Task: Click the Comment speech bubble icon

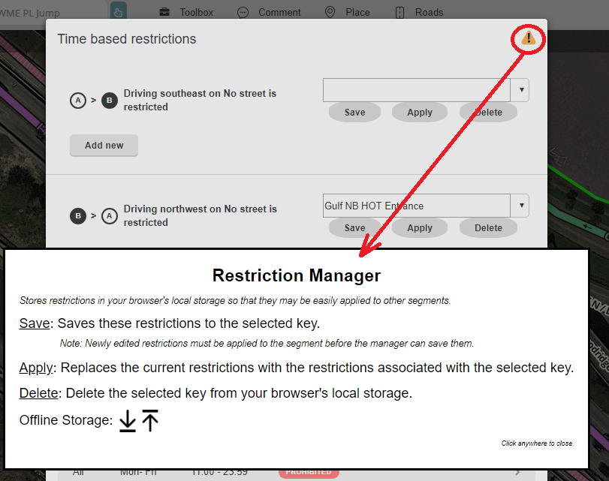Action: [x=243, y=12]
